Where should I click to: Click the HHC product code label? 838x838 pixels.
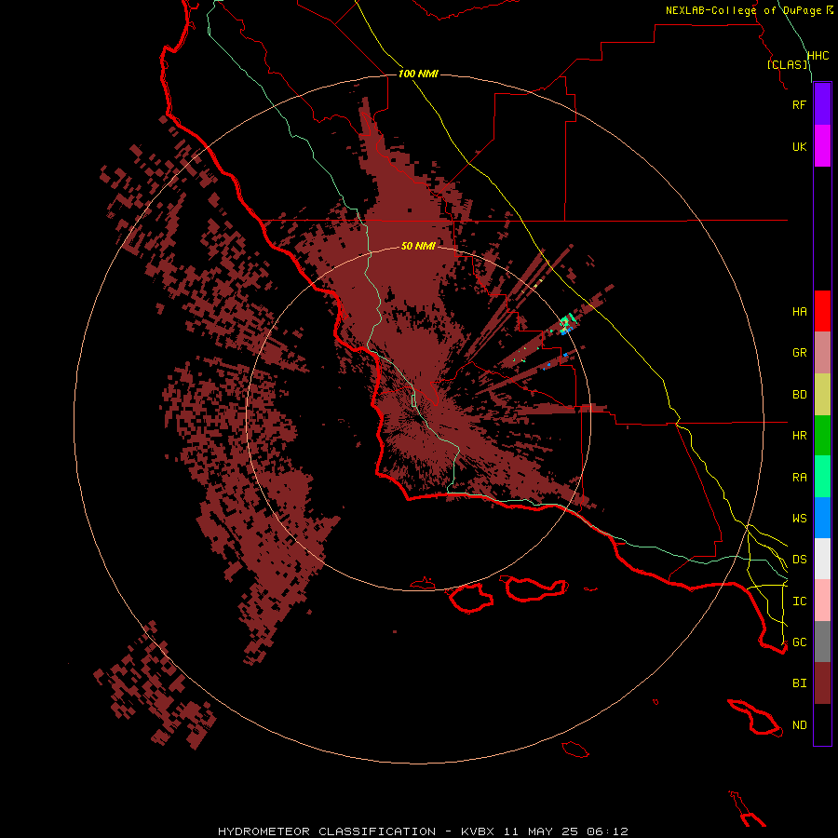tap(818, 56)
